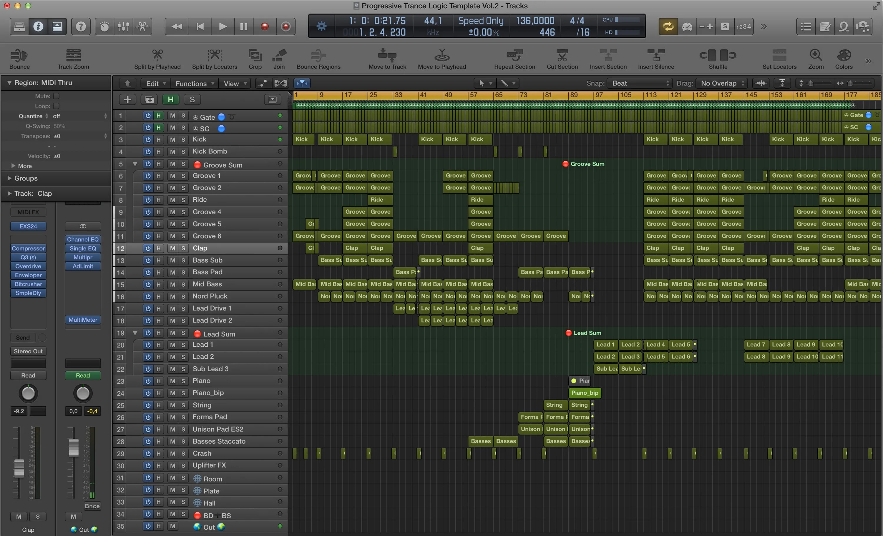Open Channel EQ plugin on Out strip

(x=83, y=240)
